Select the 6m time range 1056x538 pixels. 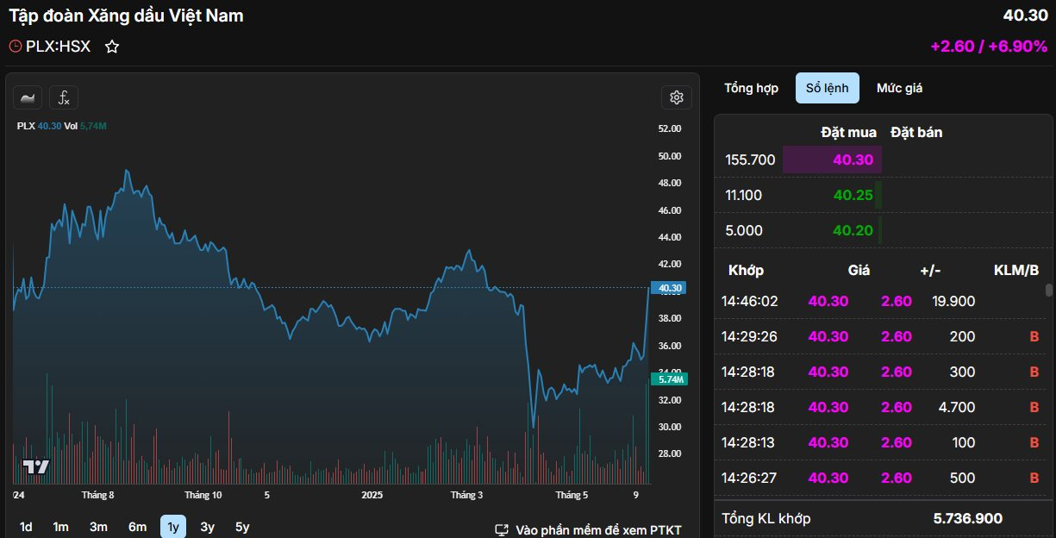(137, 527)
